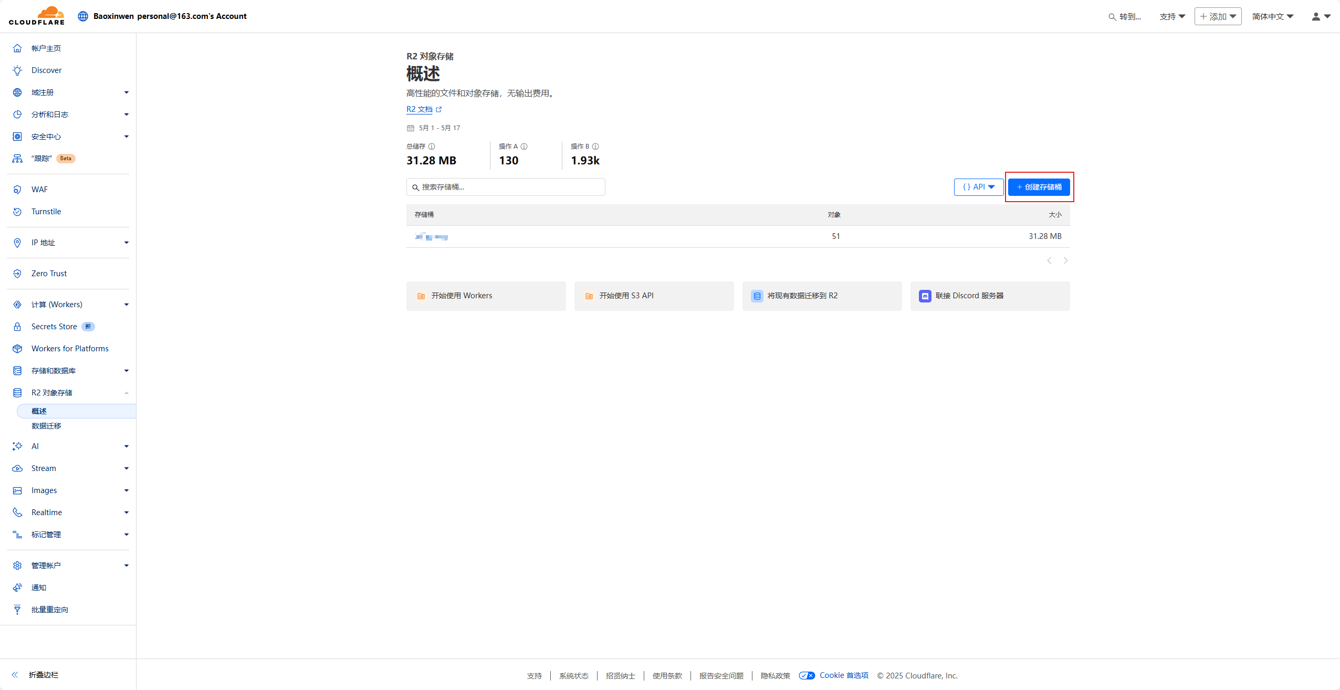This screenshot has height=690, width=1340.
Task: Expand the 标记管理 sidebar section
Action: point(127,535)
